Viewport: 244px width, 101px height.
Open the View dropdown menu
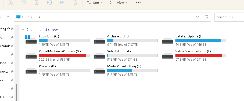click(119, 3)
